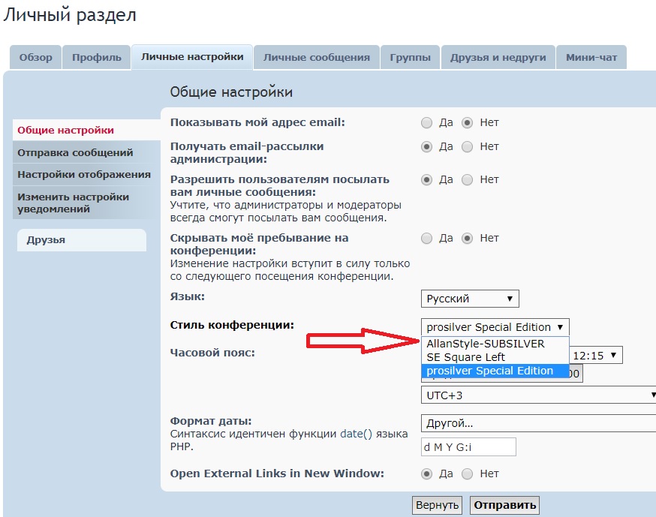Open the Язык dropdown set to Русский
Screen dimensions: 656x517
click(470, 299)
